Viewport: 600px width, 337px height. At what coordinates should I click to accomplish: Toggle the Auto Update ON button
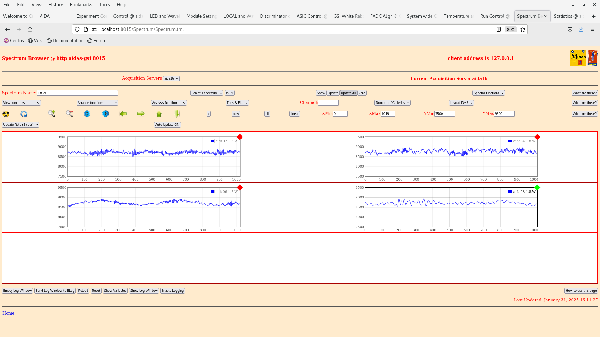[167, 125]
